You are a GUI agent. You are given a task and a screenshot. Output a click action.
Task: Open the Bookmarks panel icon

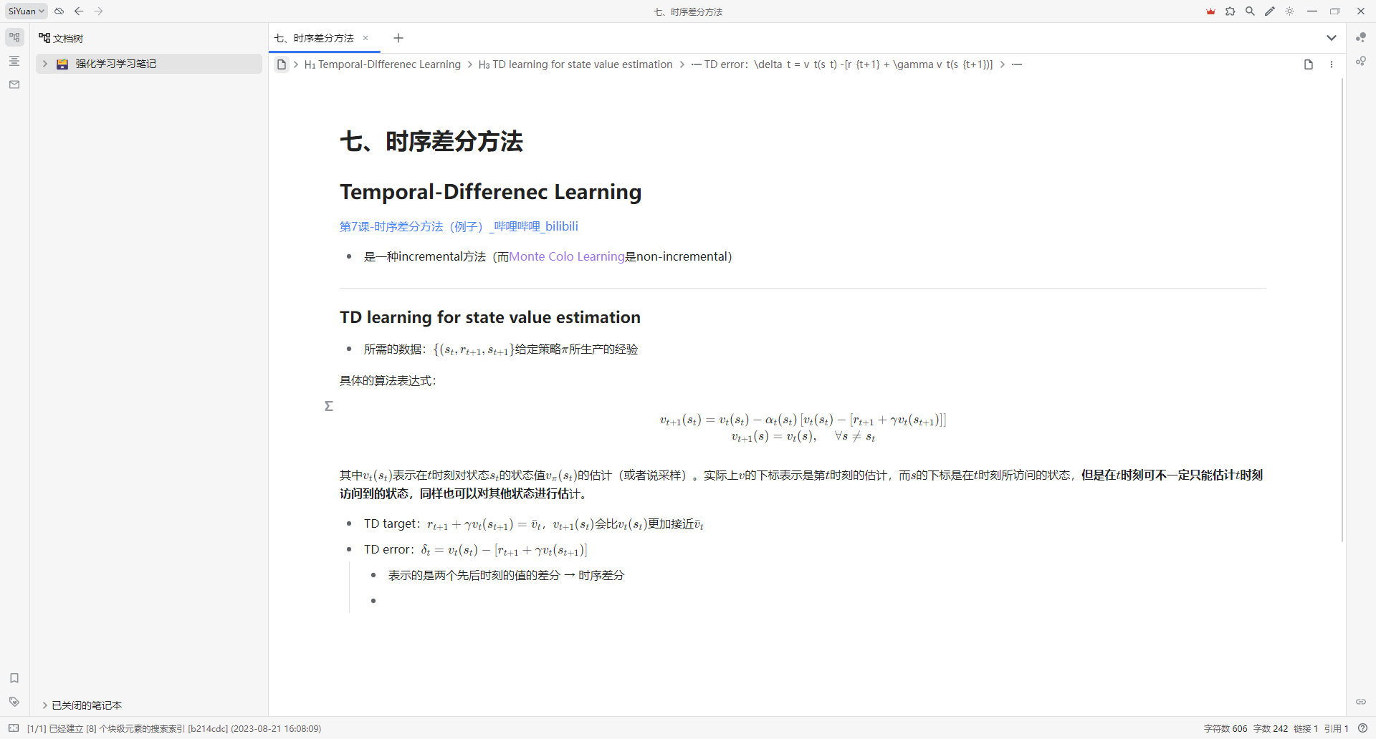(14, 678)
